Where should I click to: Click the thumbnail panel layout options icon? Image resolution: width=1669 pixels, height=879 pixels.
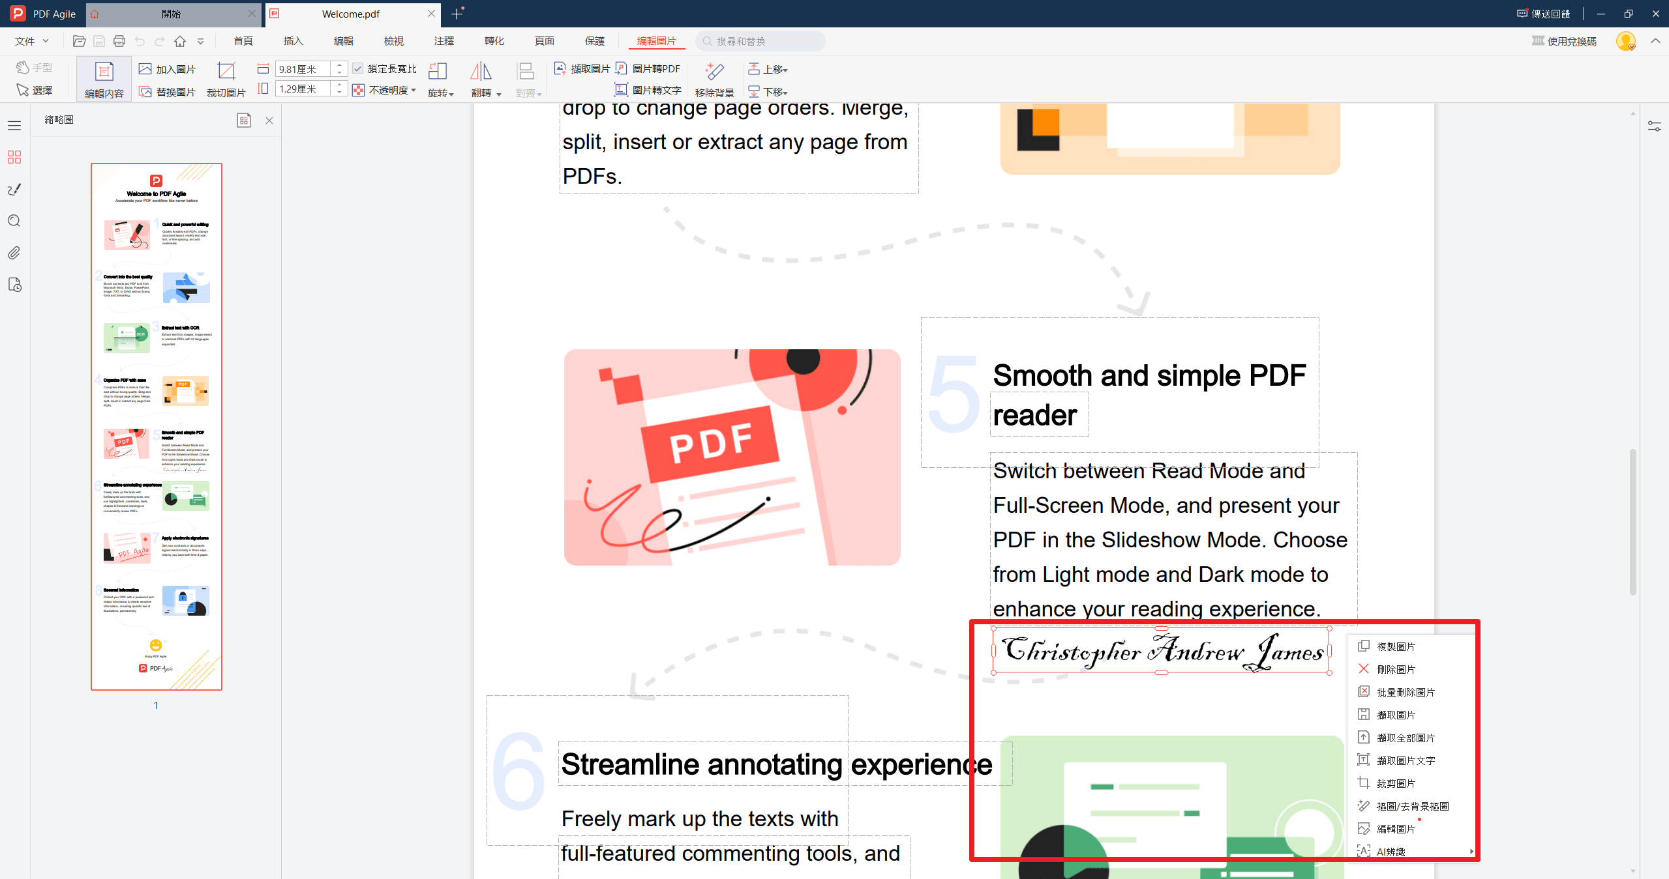point(244,120)
